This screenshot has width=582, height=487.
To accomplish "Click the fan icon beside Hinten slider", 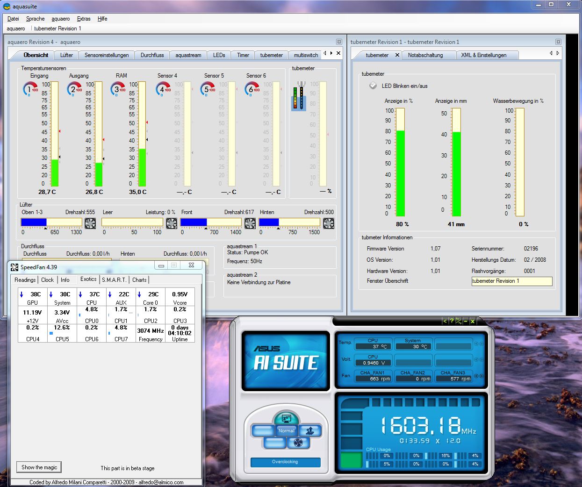I will coord(329,223).
